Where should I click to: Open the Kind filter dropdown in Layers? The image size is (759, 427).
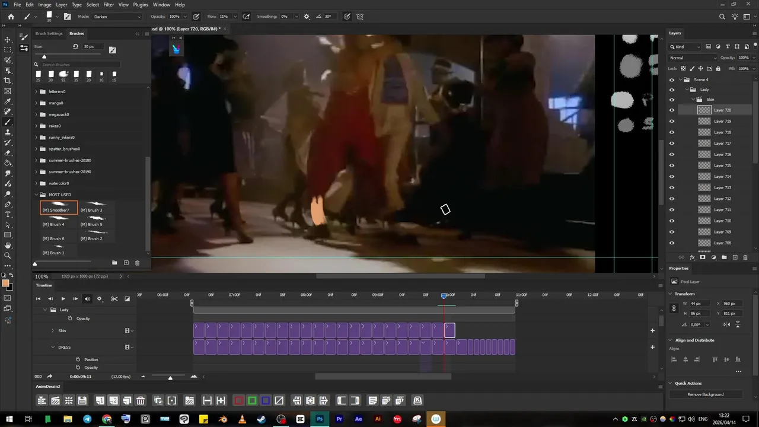[685, 46]
